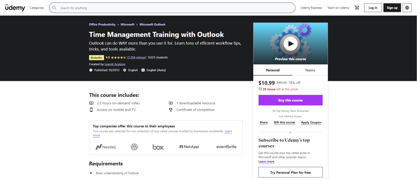This screenshot has width=417, height=179.
Task: Switch to the Teams tab
Action: point(310,70)
